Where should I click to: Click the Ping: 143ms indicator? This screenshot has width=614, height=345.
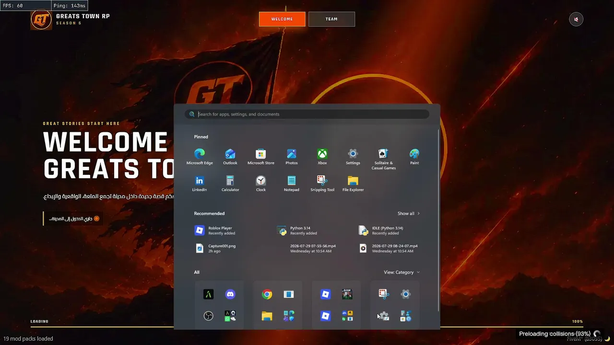[x=69, y=6]
